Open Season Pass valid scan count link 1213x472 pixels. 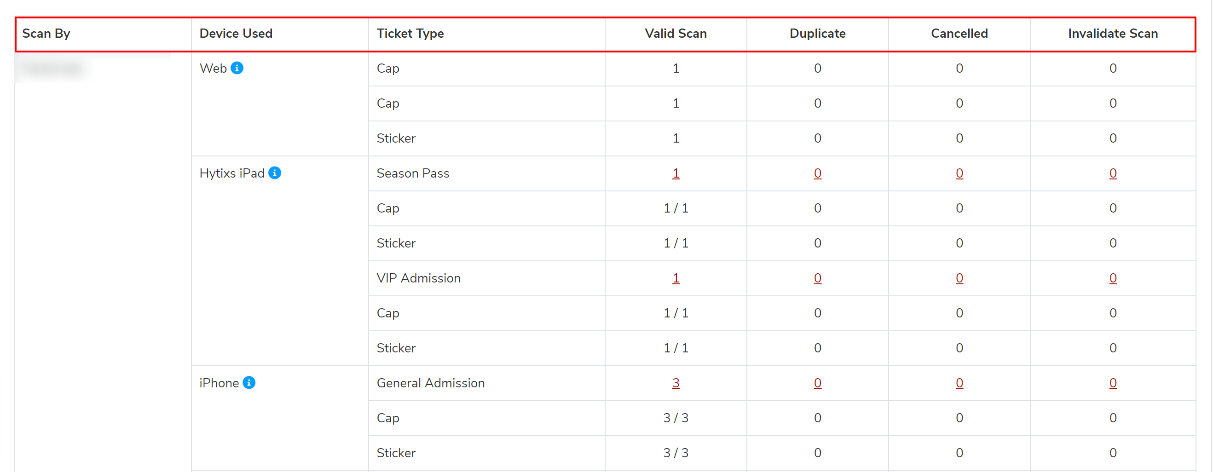click(676, 173)
